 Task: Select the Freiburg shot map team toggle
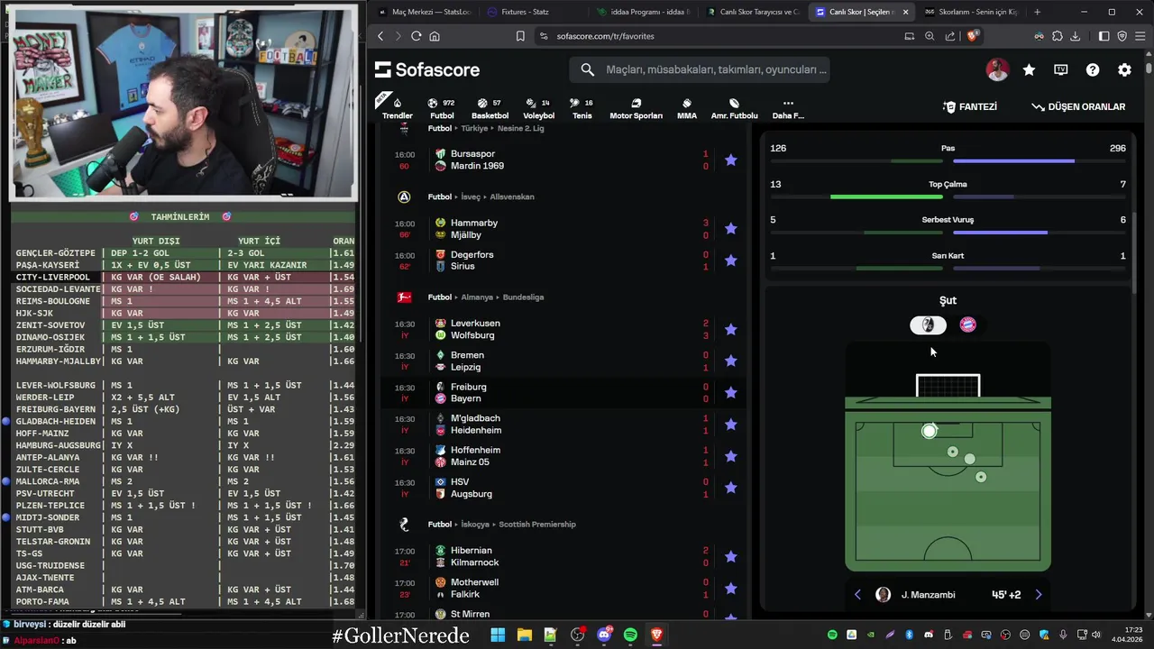coord(928,324)
